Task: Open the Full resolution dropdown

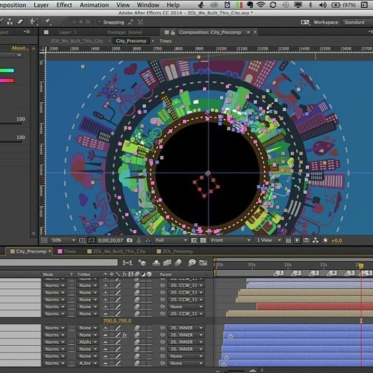Action: (171, 240)
